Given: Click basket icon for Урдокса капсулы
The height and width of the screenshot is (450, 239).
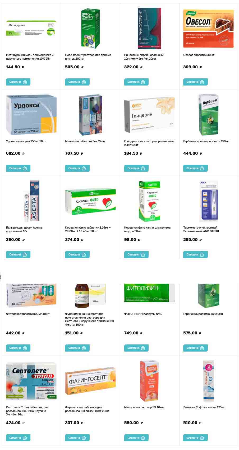Looking at the screenshot, I should (x=25, y=168).
